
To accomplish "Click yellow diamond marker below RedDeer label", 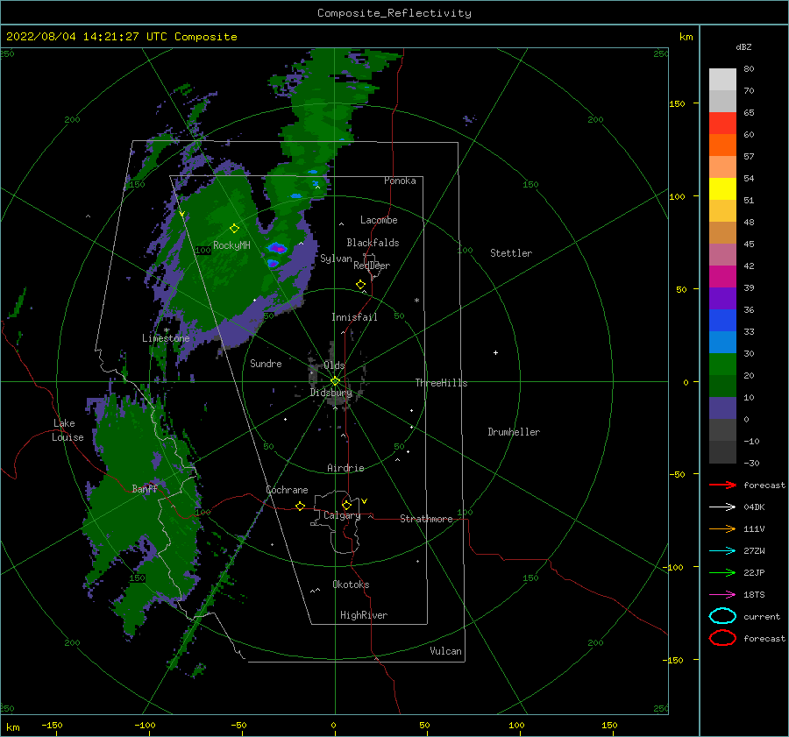I will (360, 285).
